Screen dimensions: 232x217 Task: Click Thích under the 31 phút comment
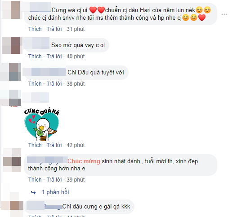click(x=35, y=29)
